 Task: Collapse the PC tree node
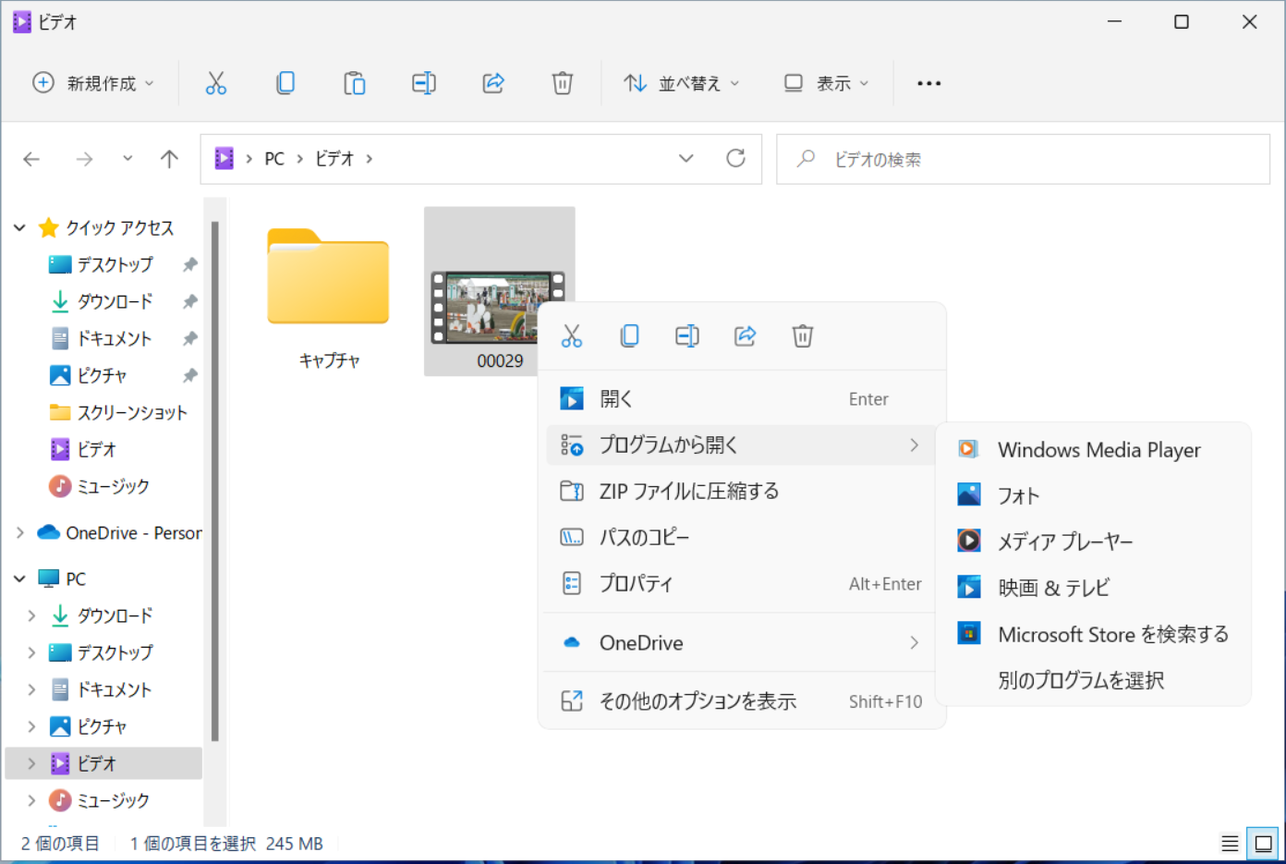tap(19, 578)
